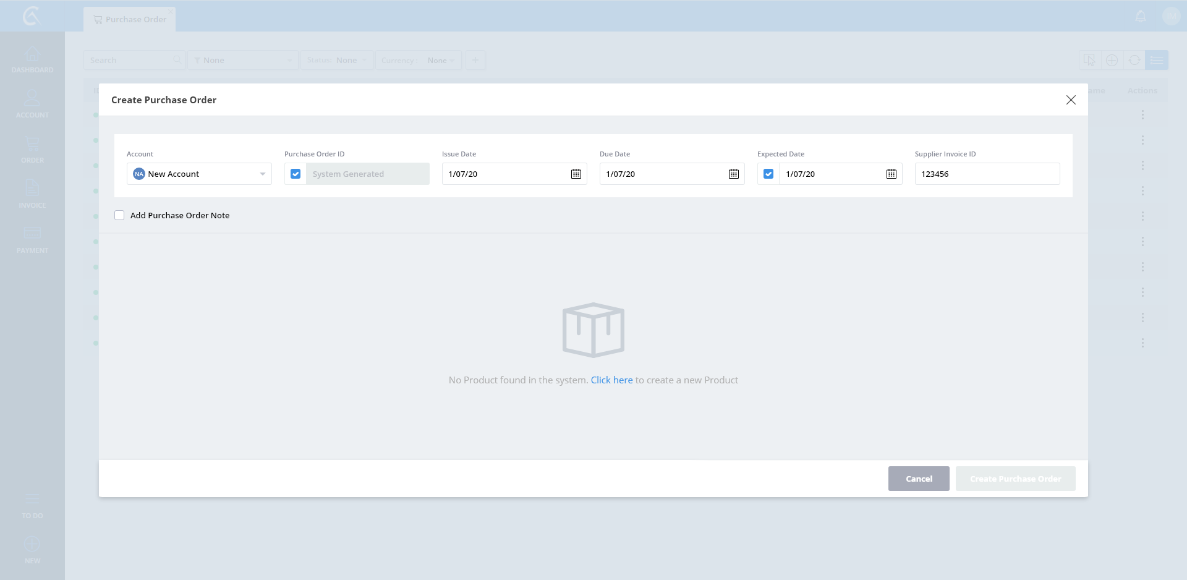Click the Supplier Invoice ID field
The width and height of the screenshot is (1187, 580).
pos(987,174)
